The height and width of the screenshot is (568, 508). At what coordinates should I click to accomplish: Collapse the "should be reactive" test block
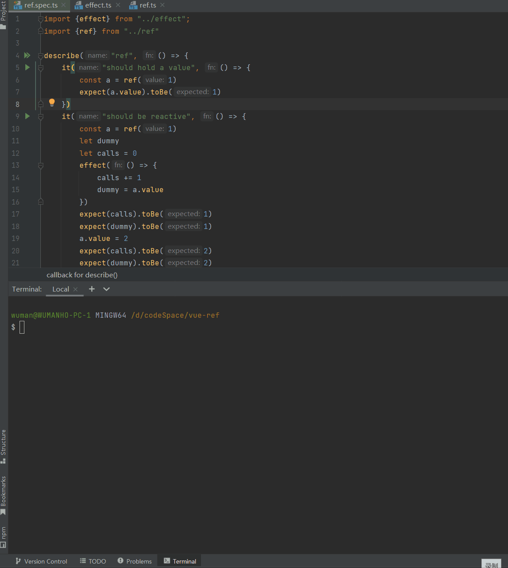41,117
